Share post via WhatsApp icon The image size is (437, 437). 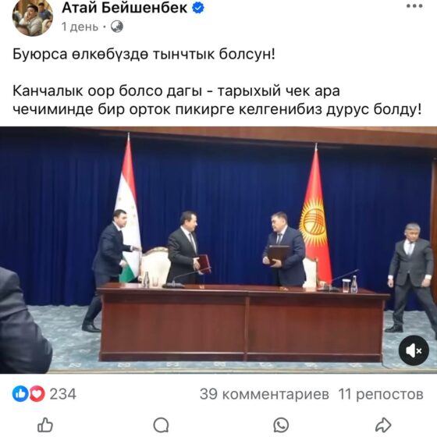(x=281, y=425)
